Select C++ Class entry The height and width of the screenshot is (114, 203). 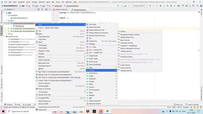pyautogui.click(x=92, y=47)
